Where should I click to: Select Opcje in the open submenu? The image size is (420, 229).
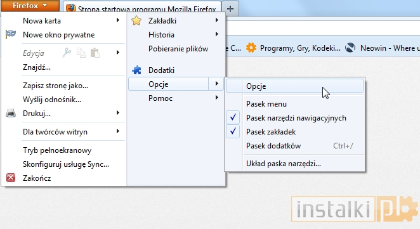click(294, 86)
